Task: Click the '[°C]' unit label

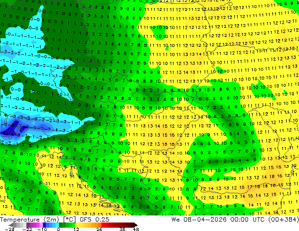Action: [x=69, y=220]
